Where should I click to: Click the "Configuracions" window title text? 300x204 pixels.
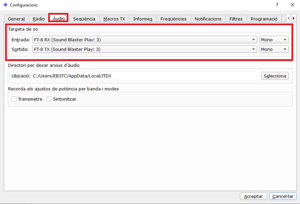click(x=24, y=5)
